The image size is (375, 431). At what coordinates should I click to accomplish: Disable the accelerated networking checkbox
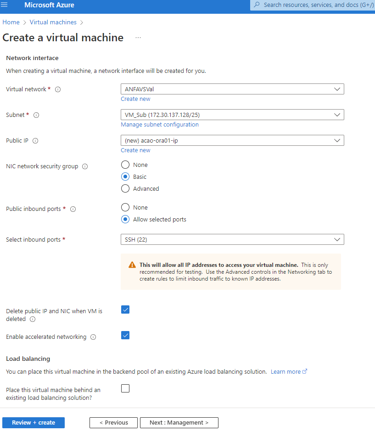pos(125,335)
